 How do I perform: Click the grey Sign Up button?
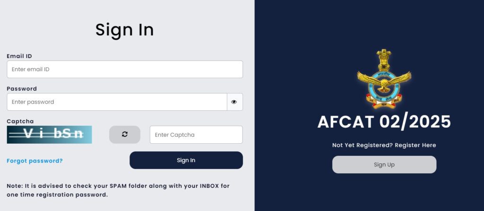384,164
